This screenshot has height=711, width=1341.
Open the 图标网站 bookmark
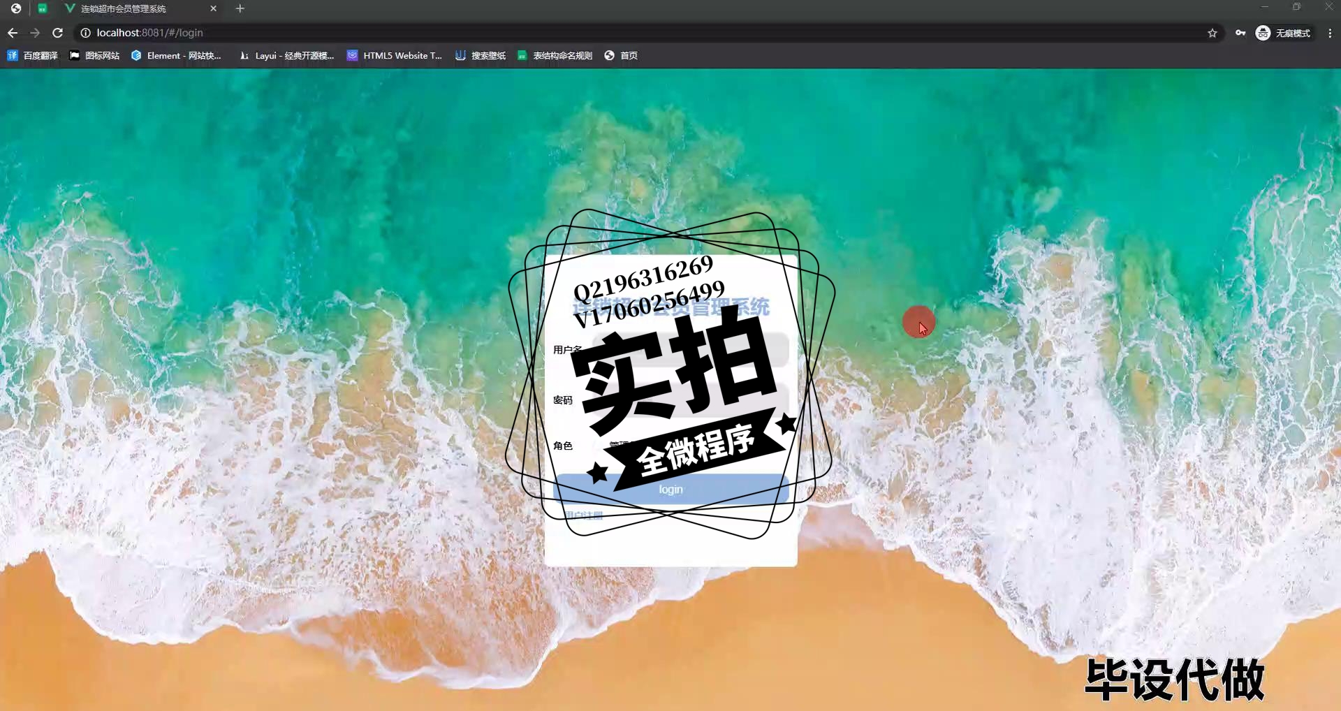pyautogui.click(x=94, y=55)
